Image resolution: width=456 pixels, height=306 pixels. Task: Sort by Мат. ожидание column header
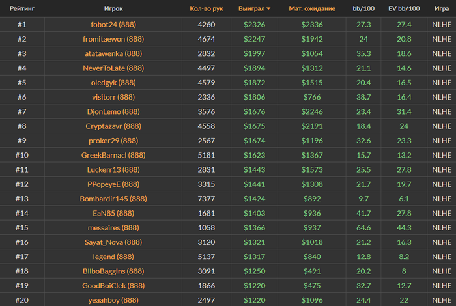[x=312, y=8]
